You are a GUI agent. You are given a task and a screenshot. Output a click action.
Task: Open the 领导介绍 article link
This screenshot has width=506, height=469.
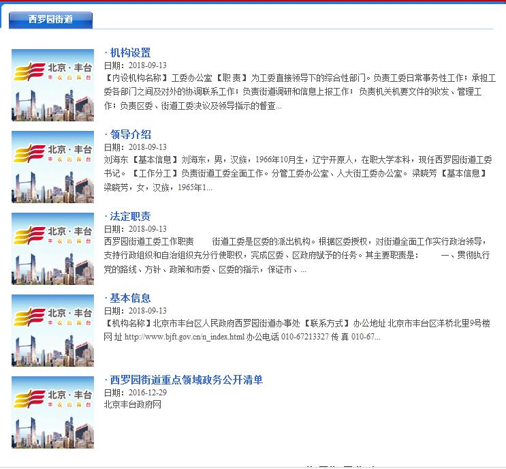coord(130,135)
